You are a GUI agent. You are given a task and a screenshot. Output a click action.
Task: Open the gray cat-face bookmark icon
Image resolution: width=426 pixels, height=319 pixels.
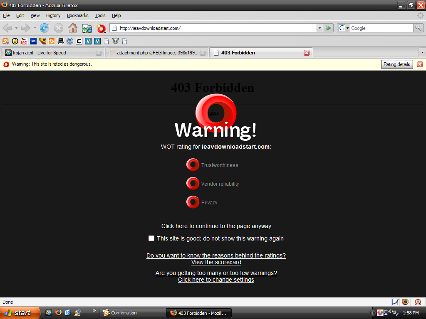tap(116, 41)
